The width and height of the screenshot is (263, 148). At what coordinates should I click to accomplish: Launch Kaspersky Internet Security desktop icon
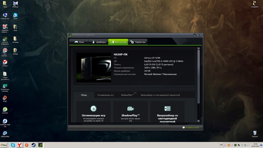[5, 29]
